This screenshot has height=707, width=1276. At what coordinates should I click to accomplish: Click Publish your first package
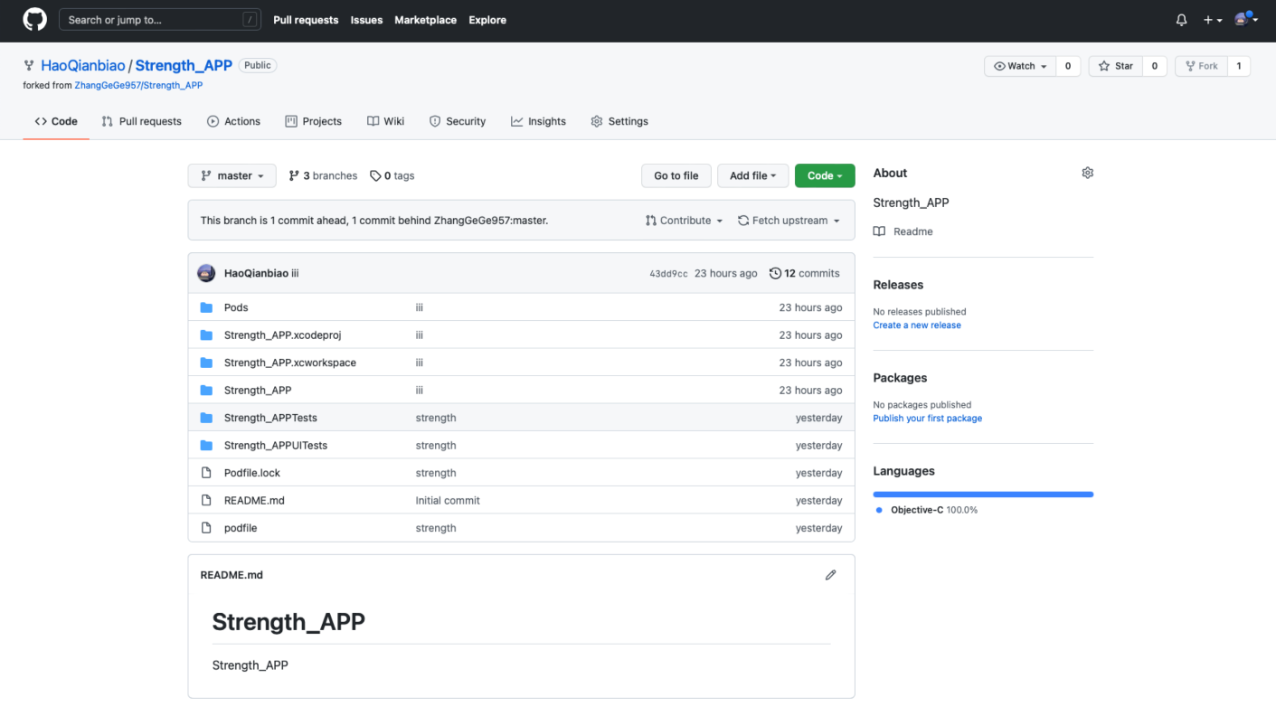(927, 419)
